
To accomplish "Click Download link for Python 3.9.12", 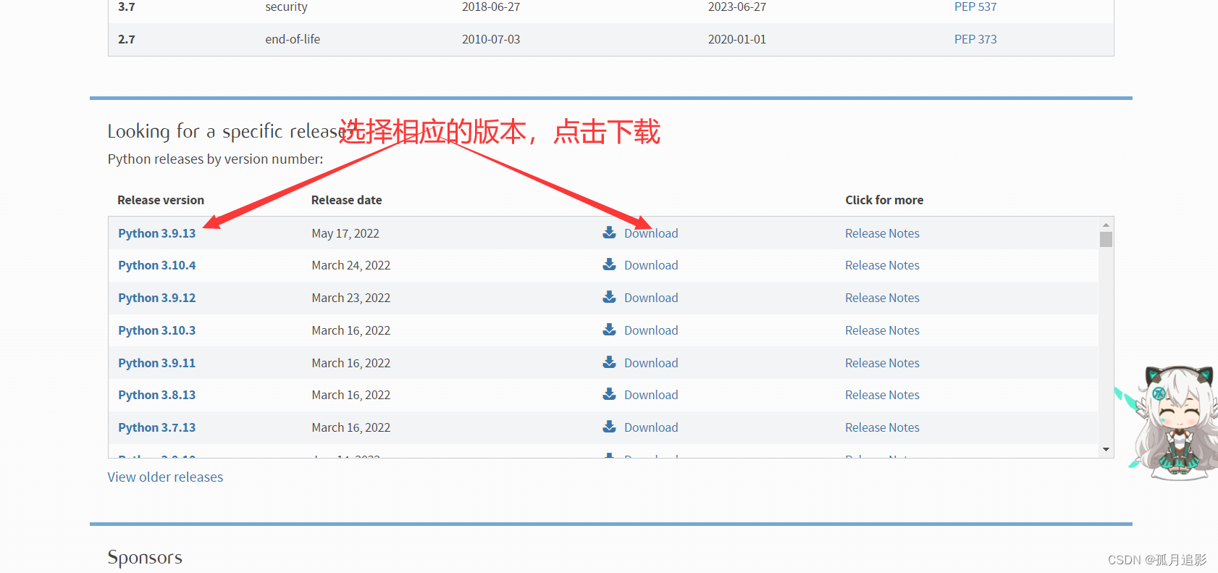I will 651,298.
